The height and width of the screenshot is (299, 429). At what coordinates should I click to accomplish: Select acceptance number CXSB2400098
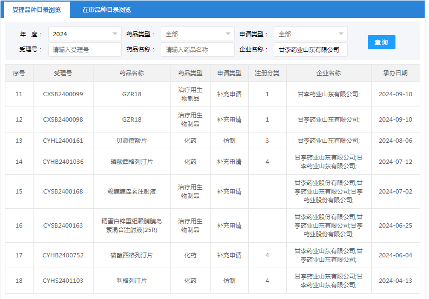pos(63,119)
